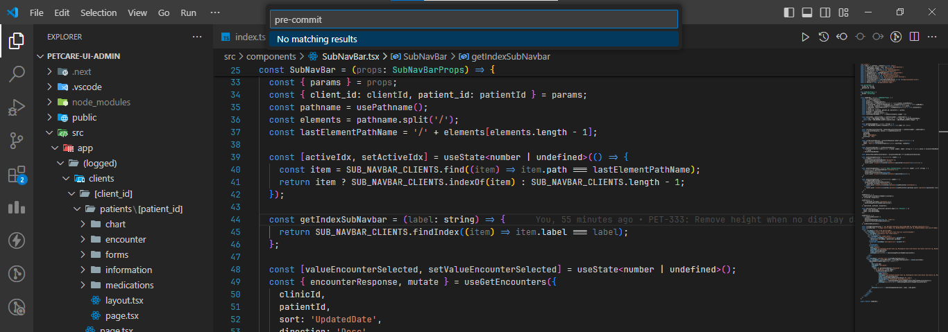The image size is (948, 332).
Task: Click the components breadcrumb segment
Action: pyautogui.click(x=271, y=56)
